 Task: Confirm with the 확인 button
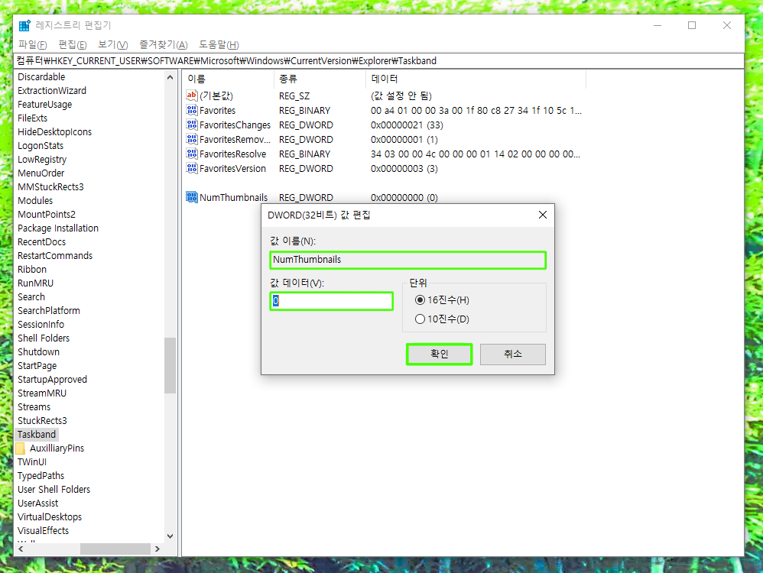[x=440, y=354]
